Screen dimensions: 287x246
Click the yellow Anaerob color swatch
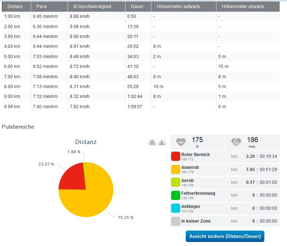[175, 169]
